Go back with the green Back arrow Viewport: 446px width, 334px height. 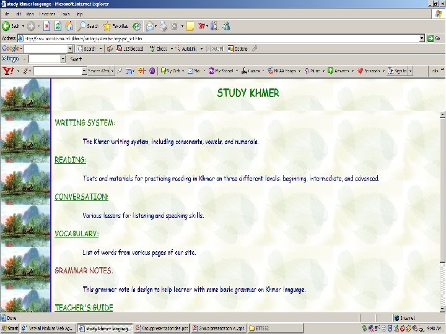tap(10, 26)
